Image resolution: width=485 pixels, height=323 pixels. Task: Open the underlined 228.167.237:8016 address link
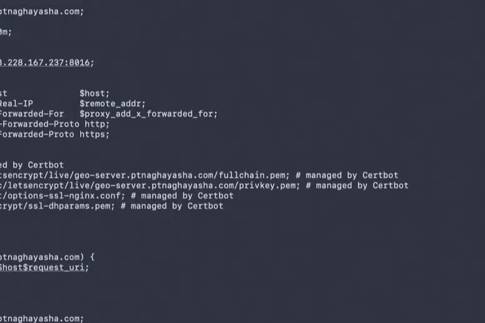click(x=46, y=63)
